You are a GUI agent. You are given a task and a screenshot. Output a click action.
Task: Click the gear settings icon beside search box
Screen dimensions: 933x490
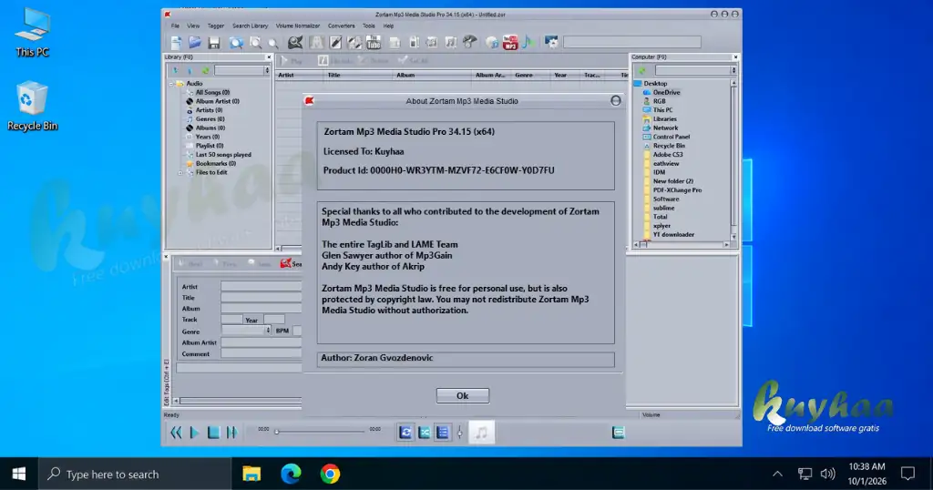coord(551,42)
